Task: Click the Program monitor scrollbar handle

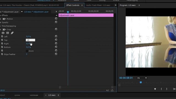Action: (119, 85)
